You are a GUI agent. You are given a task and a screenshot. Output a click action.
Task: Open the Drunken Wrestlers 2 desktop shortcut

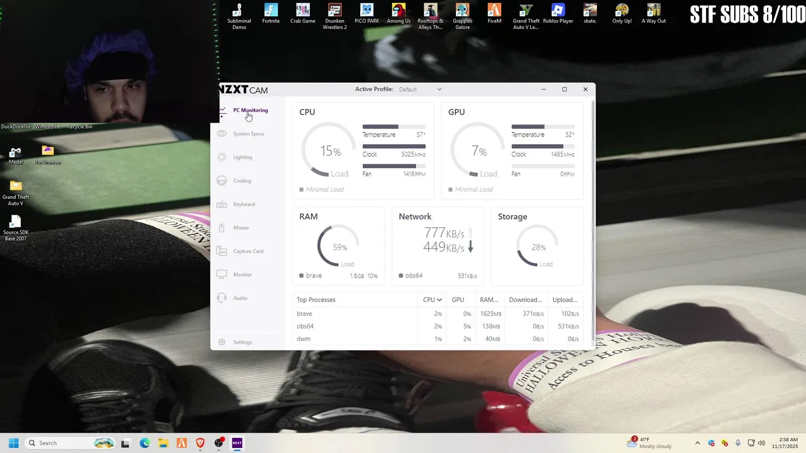coord(335,16)
